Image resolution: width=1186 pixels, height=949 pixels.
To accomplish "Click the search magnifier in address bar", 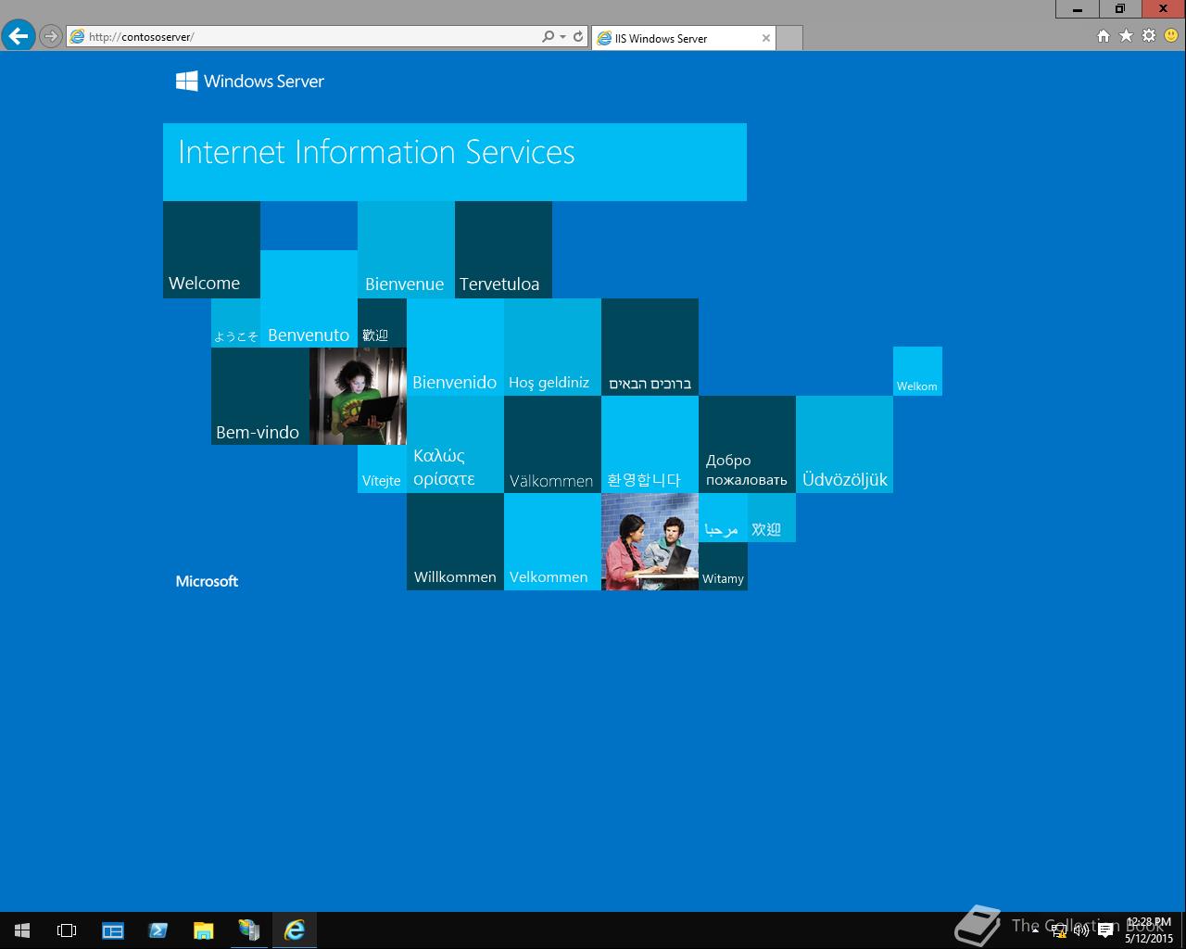I will pos(548,37).
